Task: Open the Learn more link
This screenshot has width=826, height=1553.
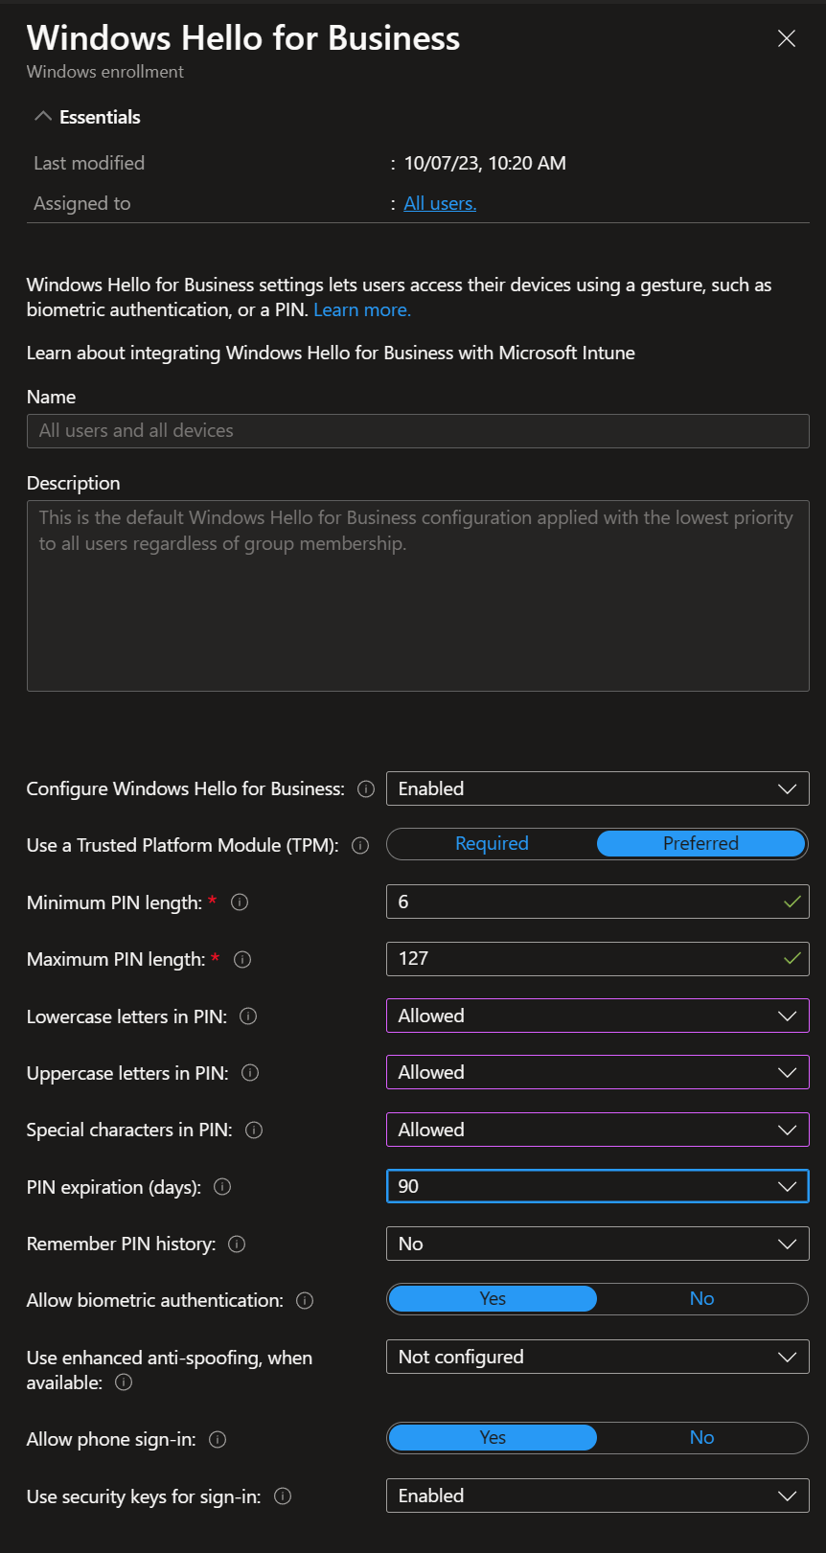Action: coord(362,309)
